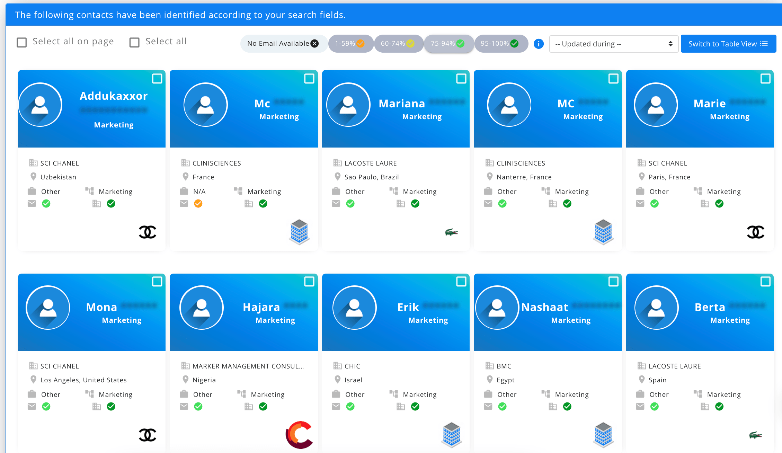Click the 60-74% accuracy filter chip
Screen dimensions: 782x453
pos(398,44)
